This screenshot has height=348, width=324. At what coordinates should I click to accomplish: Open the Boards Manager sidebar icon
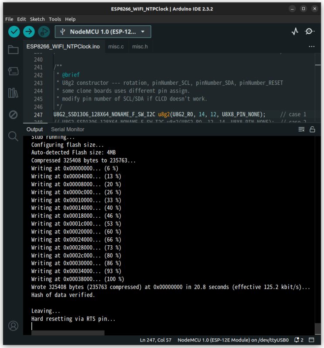13,71
